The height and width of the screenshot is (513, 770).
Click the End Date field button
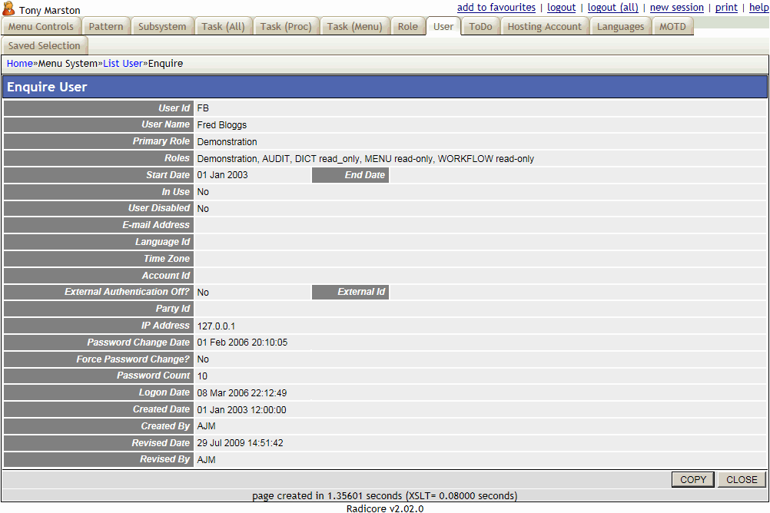(x=350, y=174)
